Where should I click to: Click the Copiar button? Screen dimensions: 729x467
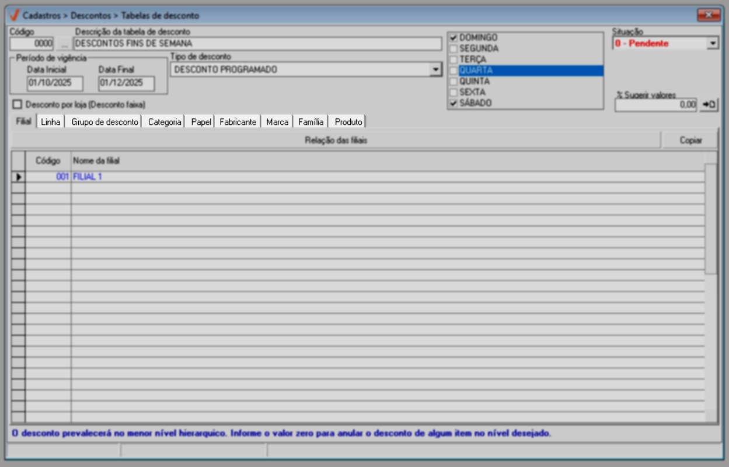[x=690, y=141]
